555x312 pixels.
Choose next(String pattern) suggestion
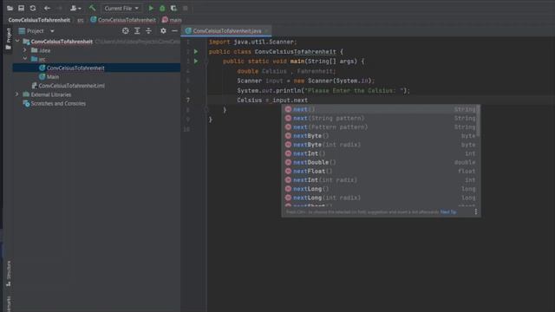coord(380,118)
